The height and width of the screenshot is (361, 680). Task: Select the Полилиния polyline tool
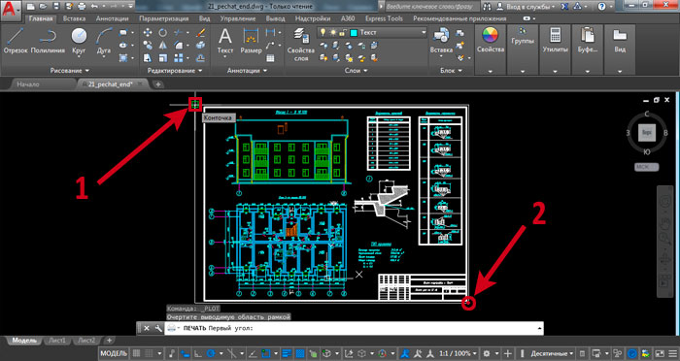pyautogui.click(x=49, y=41)
